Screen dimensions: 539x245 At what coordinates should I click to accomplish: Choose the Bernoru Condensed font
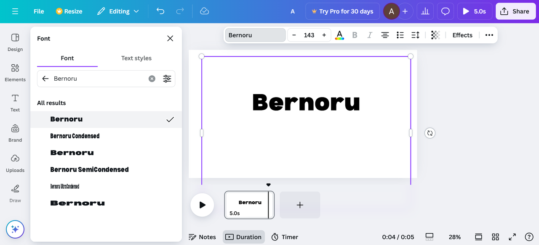click(106, 136)
